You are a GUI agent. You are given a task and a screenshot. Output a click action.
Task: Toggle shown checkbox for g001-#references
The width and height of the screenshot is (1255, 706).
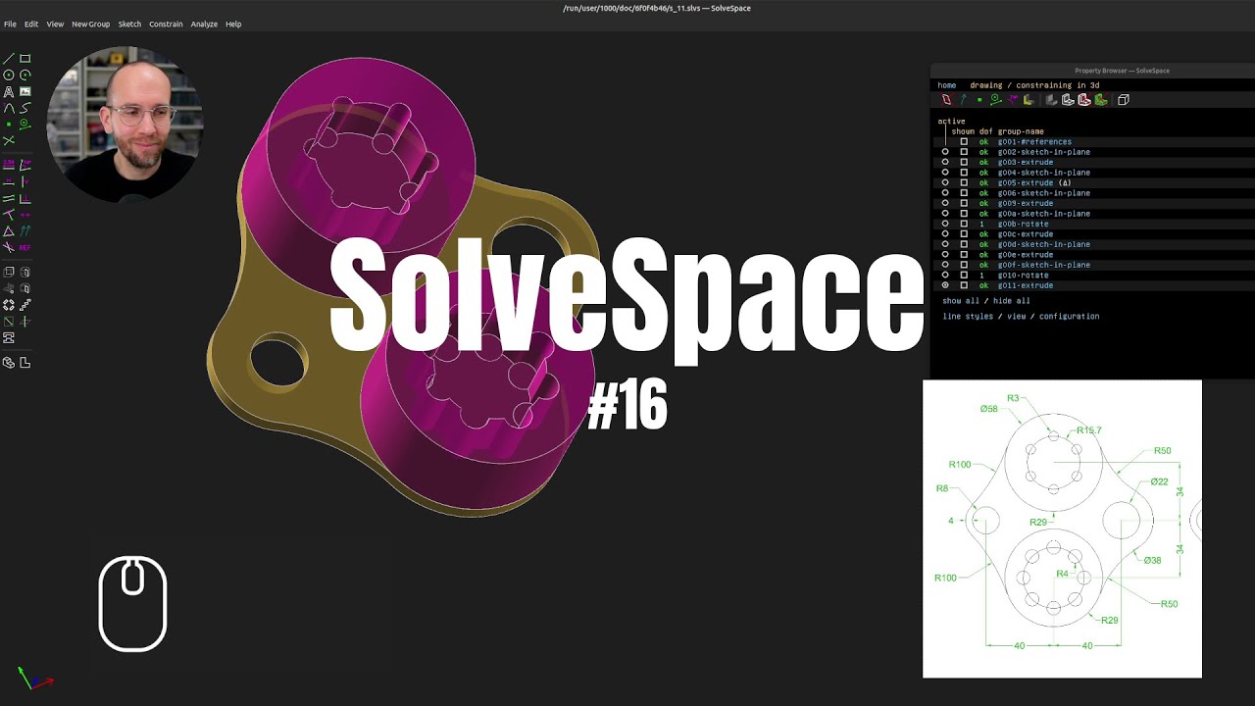(x=964, y=141)
